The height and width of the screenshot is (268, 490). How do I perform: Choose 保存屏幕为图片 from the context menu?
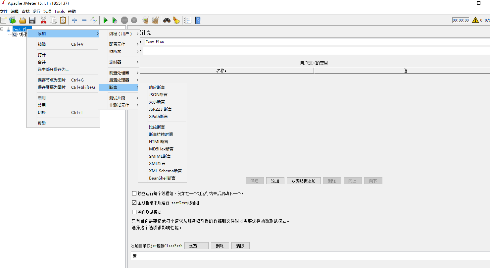[63, 87]
